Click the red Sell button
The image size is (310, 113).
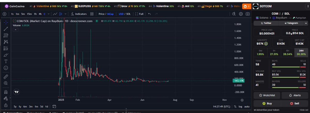pos(295,104)
